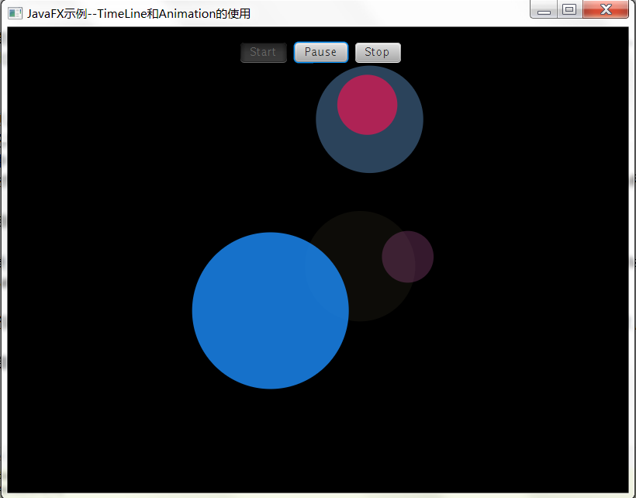Click the disabled Start button
Image resolution: width=636 pixels, height=498 pixels.
(x=263, y=52)
